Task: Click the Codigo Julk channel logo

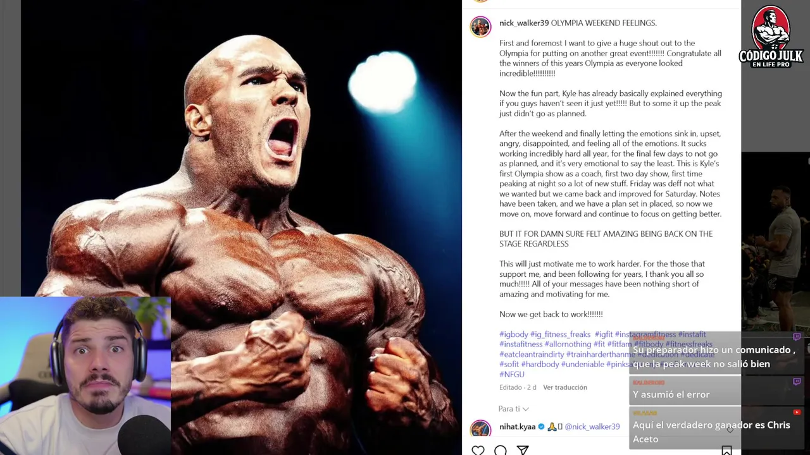Action: tap(771, 36)
